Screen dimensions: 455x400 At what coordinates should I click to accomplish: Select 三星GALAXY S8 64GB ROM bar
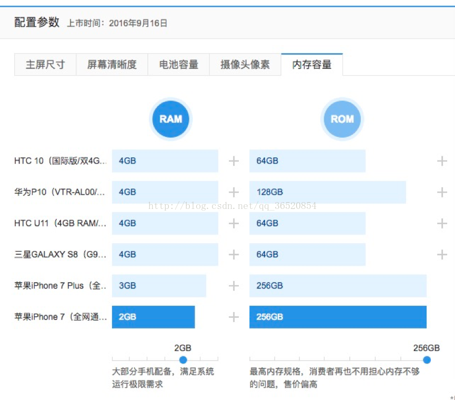pyautogui.click(x=307, y=255)
